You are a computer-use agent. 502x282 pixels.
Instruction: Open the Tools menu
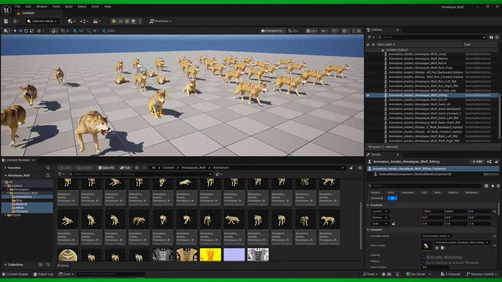pos(56,7)
